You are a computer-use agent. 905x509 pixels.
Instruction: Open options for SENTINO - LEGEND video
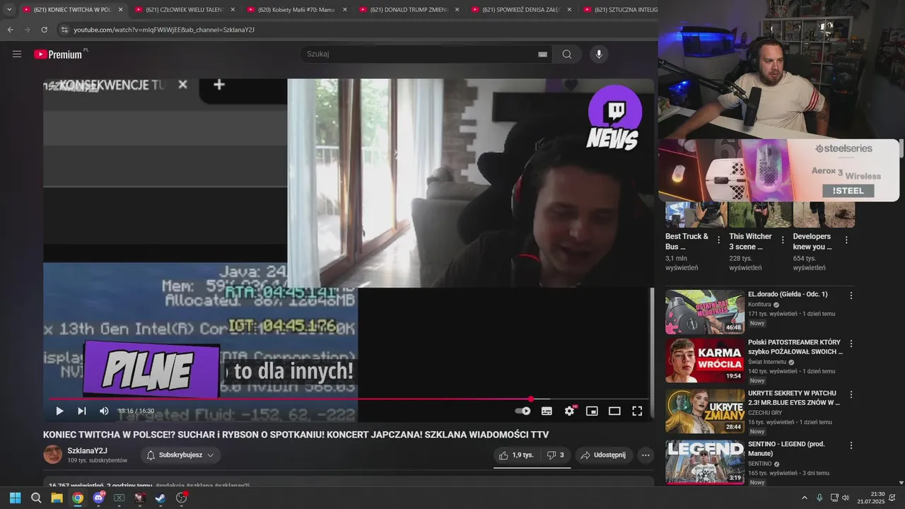(851, 446)
